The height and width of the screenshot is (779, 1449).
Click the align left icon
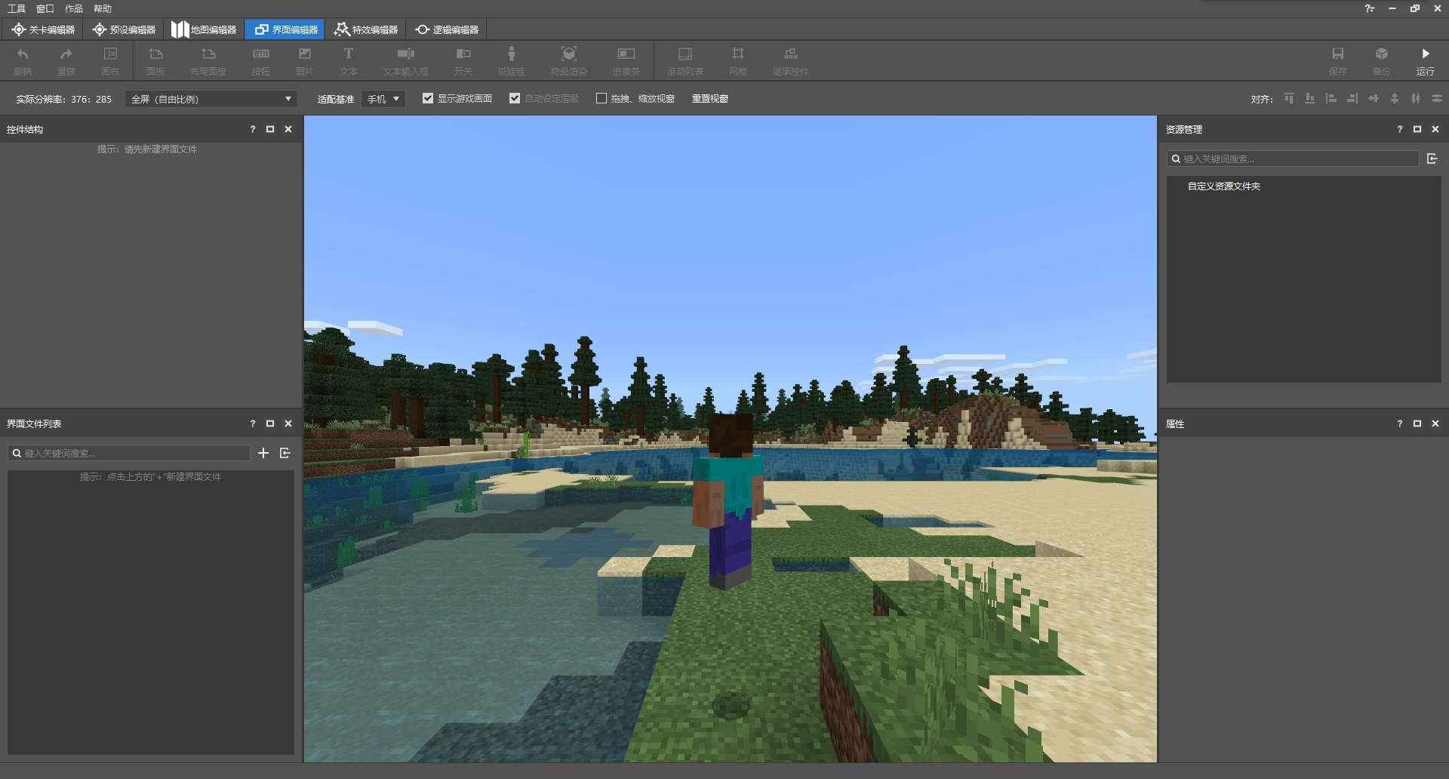click(x=1331, y=99)
